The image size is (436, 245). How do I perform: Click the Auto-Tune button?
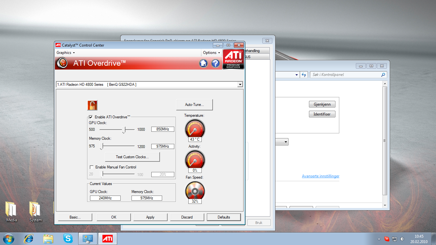(194, 105)
